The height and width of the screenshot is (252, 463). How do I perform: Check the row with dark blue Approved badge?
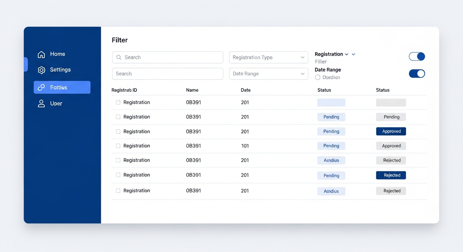[x=118, y=132]
